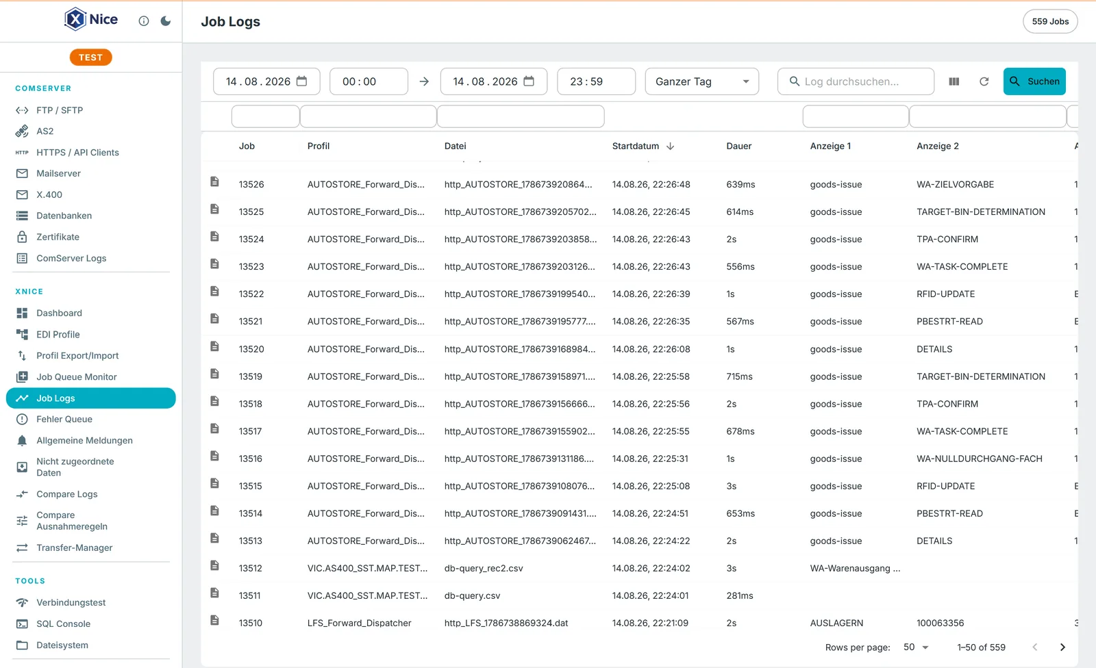The width and height of the screenshot is (1096, 668).
Task: Open document icon for job 13518
Action: tap(214, 401)
